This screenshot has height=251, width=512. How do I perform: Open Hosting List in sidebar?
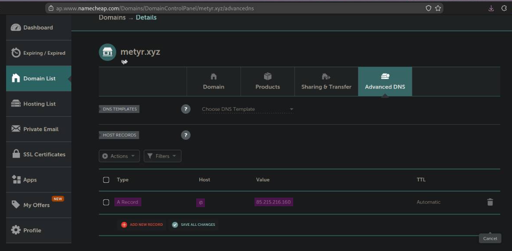[x=39, y=104]
